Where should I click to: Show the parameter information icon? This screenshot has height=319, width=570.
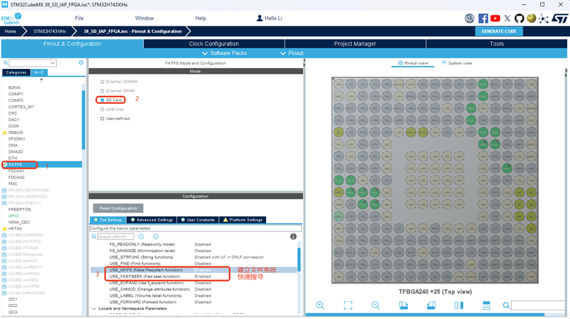point(293,237)
